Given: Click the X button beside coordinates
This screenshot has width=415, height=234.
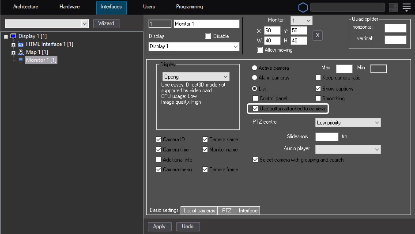Looking at the screenshot, I should point(317,36).
